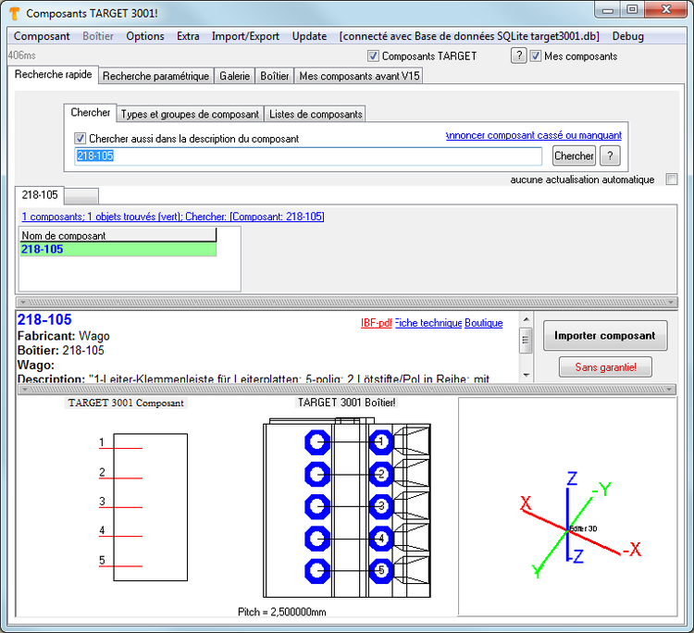Open the Update menu
The height and width of the screenshot is (633, 694).
(309, 36)
